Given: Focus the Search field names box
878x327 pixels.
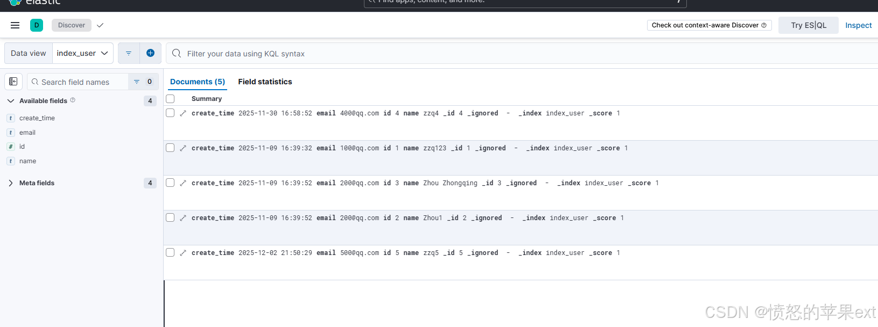Looking at the screenshot, I should tap(78, 82).
